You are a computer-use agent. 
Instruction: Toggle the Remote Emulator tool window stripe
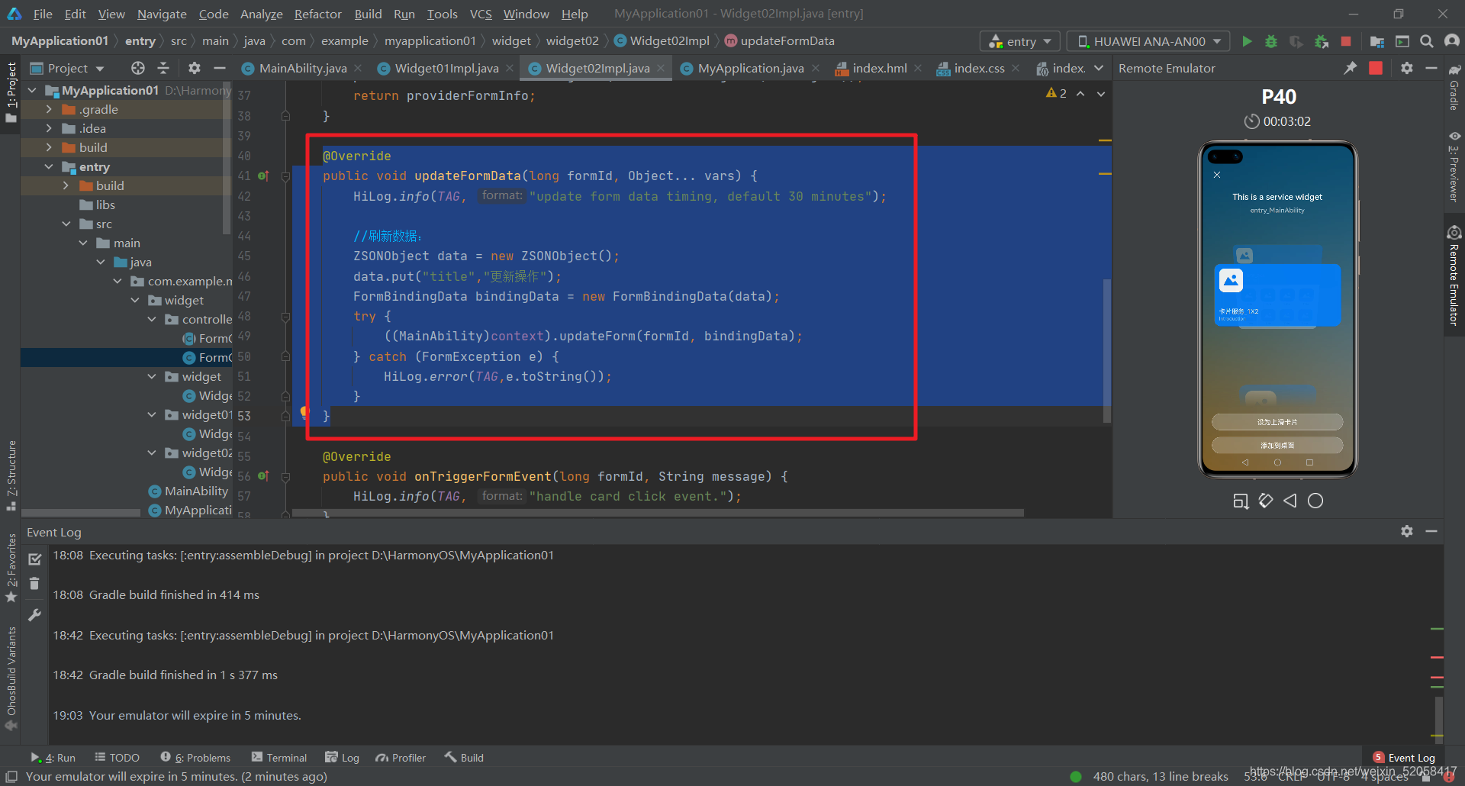point(1454,275)
